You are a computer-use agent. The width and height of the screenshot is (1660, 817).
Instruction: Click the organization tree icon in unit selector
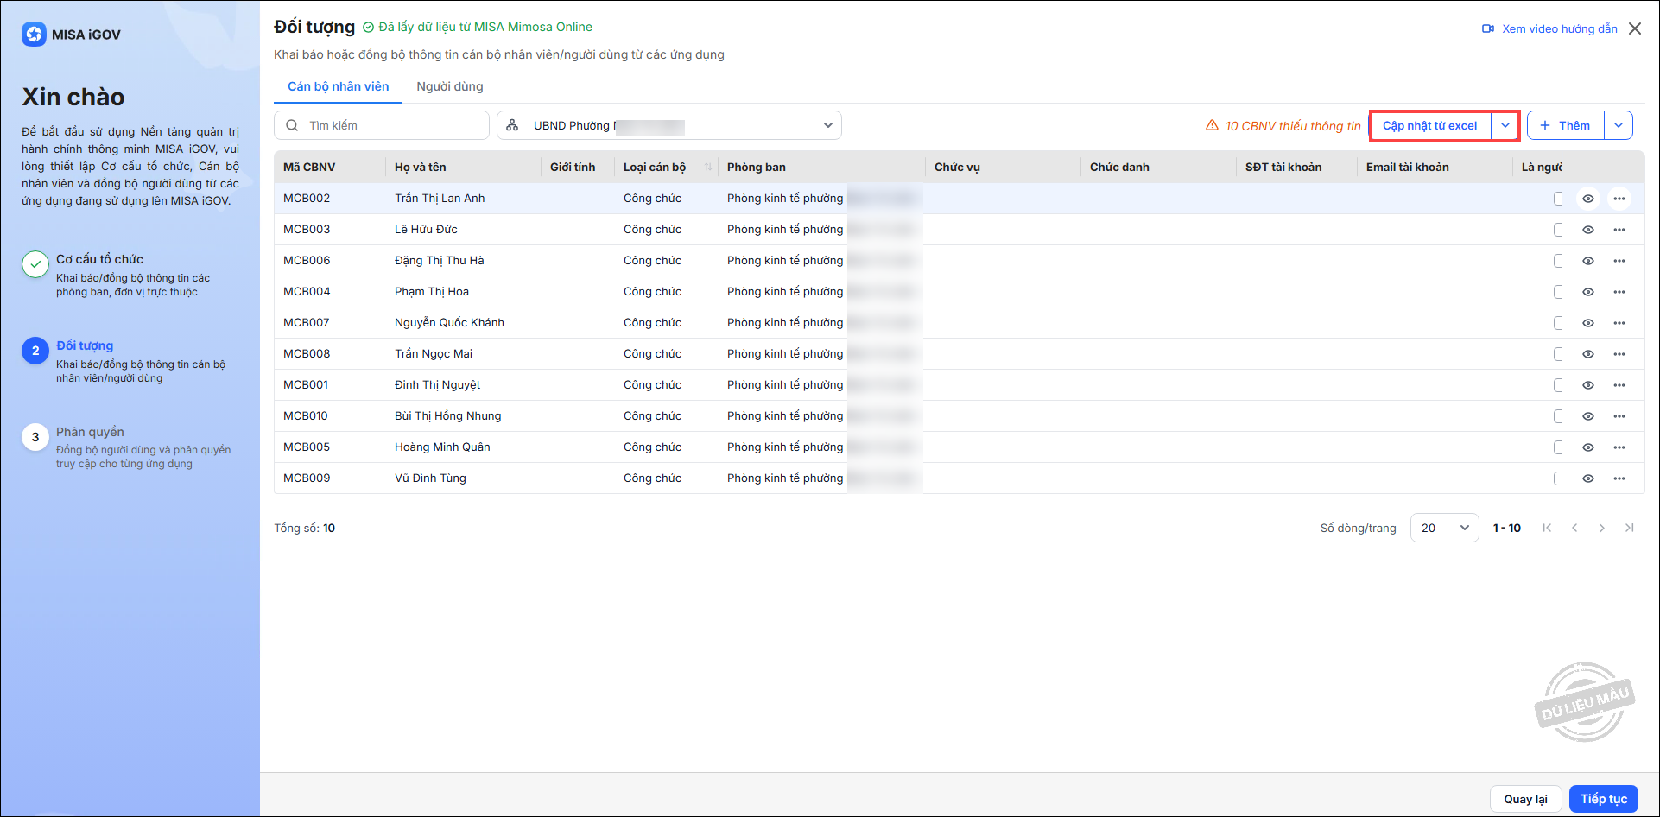[512, 125]
